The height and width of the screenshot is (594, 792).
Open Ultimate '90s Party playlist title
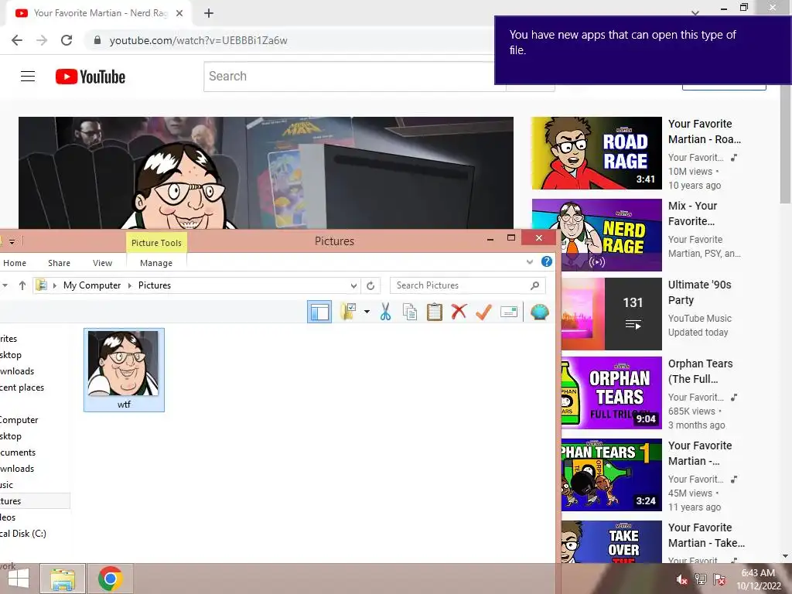pyautogui.click(x=699, y=292)
